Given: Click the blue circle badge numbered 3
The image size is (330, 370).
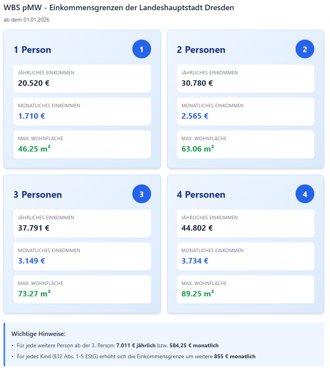Looking at the screenshot, I should tap(142, 194).
